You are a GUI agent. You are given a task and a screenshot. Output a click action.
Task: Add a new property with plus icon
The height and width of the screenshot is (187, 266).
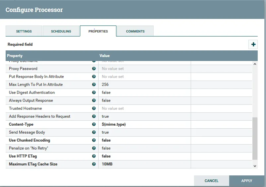pyautogui.click(x=253, y=44)
